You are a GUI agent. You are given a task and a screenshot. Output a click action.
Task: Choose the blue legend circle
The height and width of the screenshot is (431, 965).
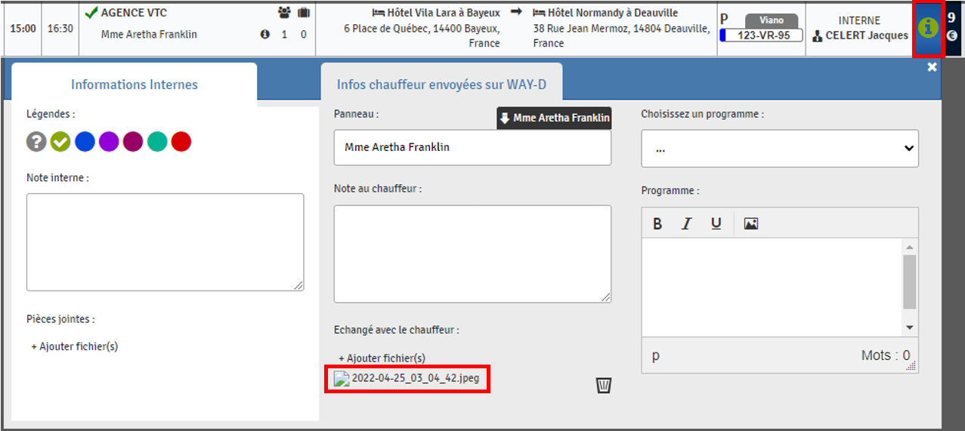click(x=85, y=141)
